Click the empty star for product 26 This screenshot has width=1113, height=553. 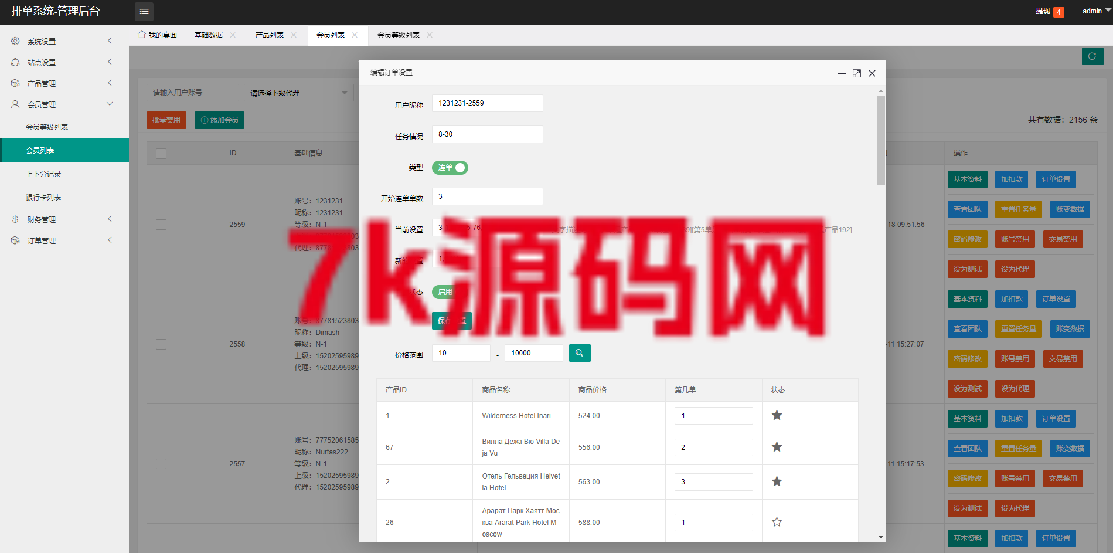coord(777,522)
